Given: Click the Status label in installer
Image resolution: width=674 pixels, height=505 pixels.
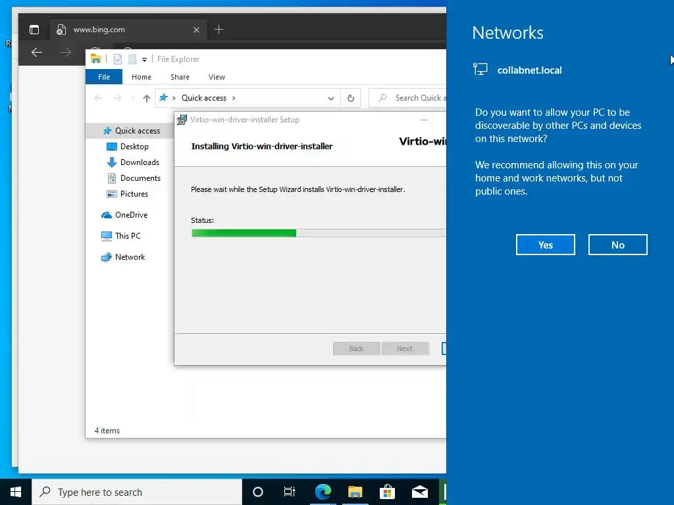Looking at the screenshot, I should click(x=202, y=220).
